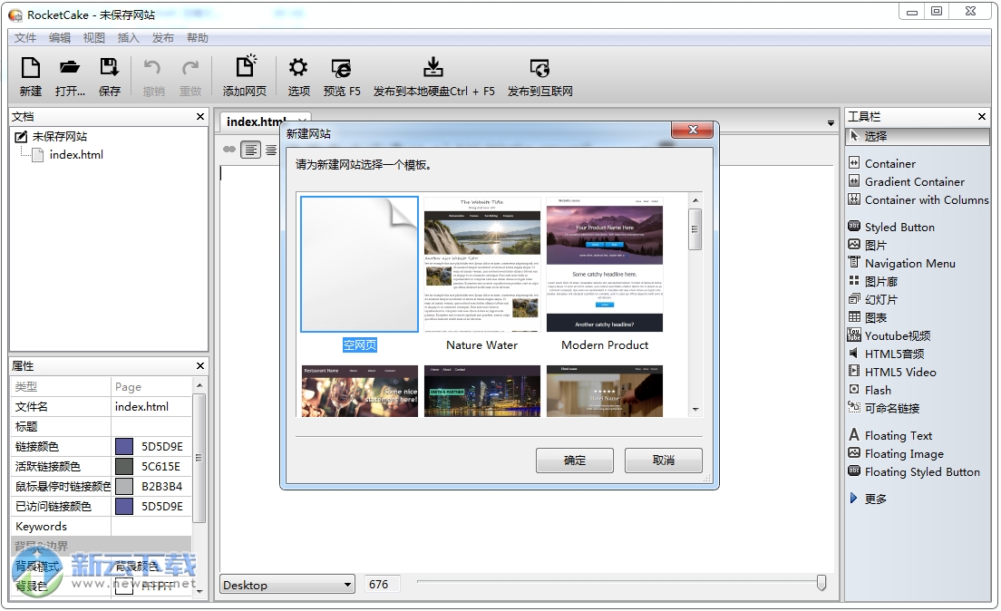Click the 确定 (OK) button

tap(574, 461)
